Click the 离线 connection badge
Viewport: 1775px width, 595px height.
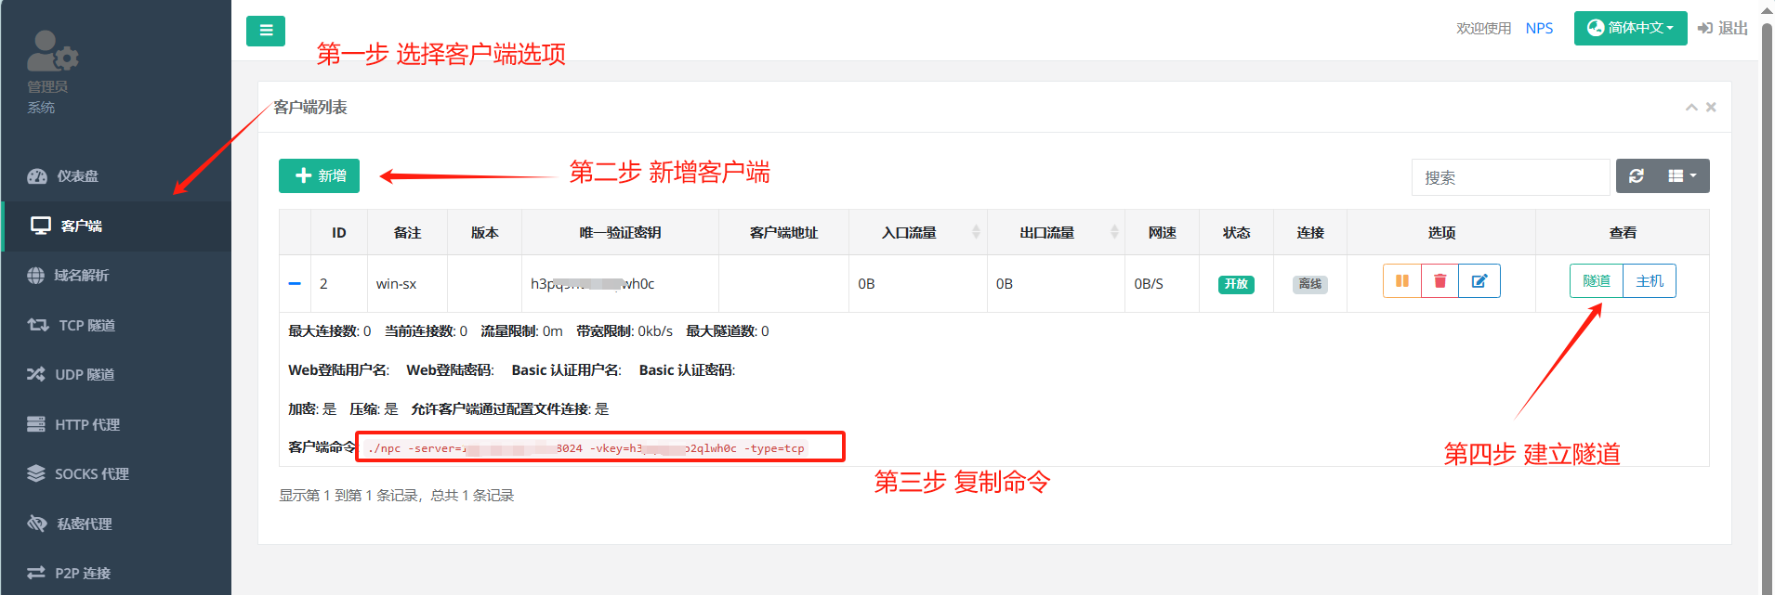coord(1310,284)
